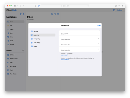Open the iCloud Settings link
This screenshot has height=98, width=130.
click(x=65, y=60)
